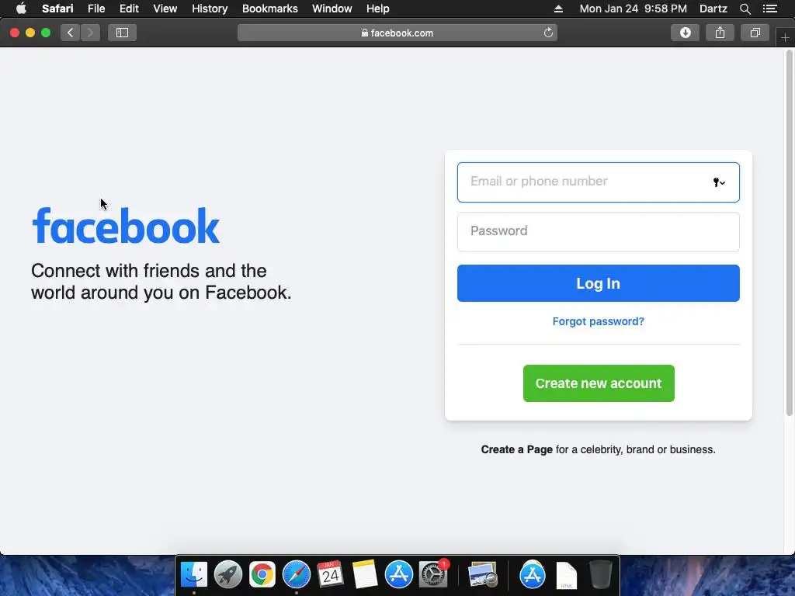Open the Apple menu
Viewport: 795px width, 596px height.
pyautogui.click(x=21, y=9)
